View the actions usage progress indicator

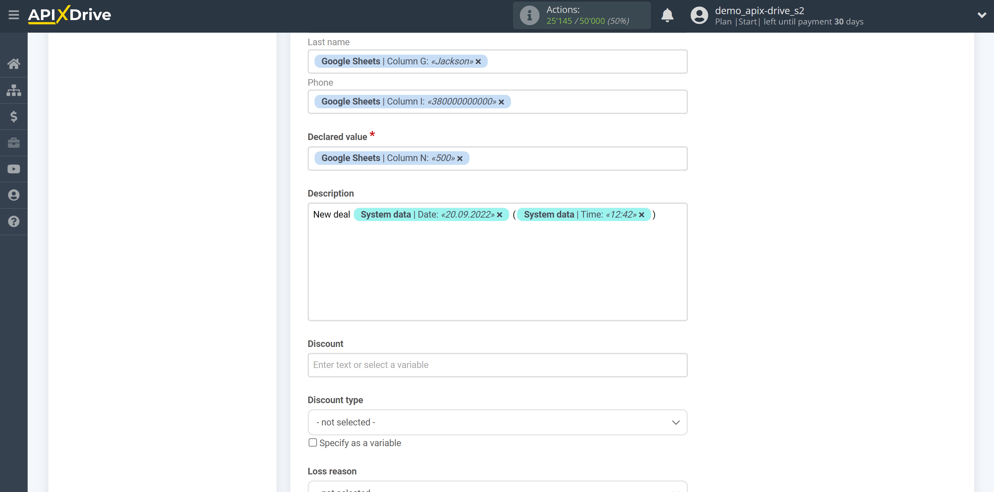coord(580,16)
